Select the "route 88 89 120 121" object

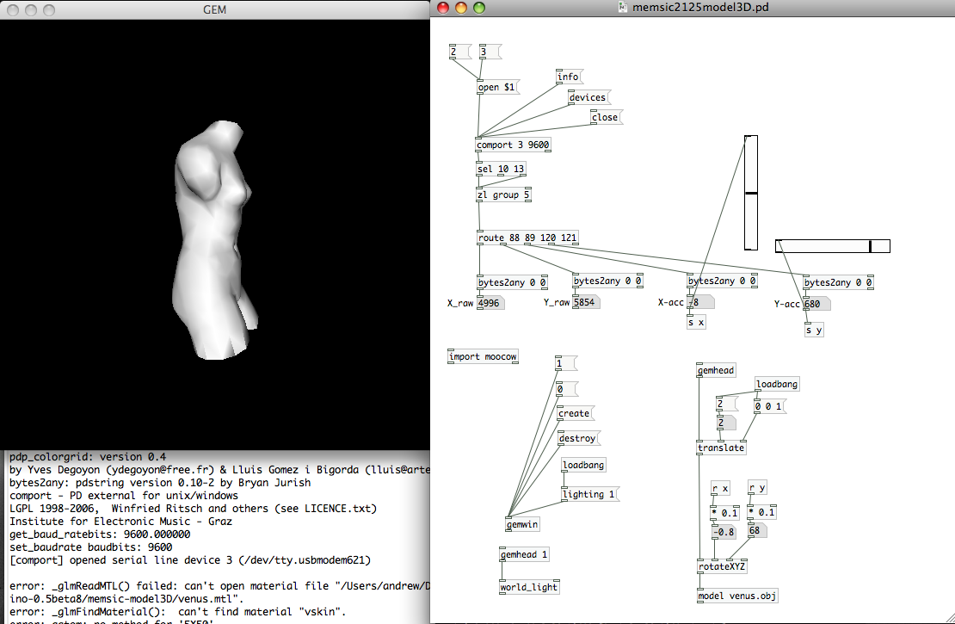[x=527, y=238]
